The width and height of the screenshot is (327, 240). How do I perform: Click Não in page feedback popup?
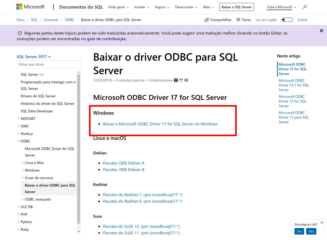tap(311, 231)
